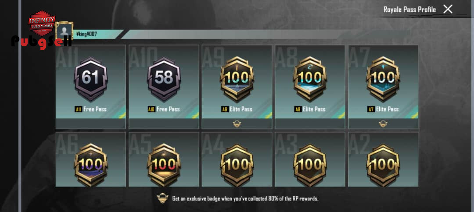Select the A5 red level 100 badge

[x=164, y=165]
